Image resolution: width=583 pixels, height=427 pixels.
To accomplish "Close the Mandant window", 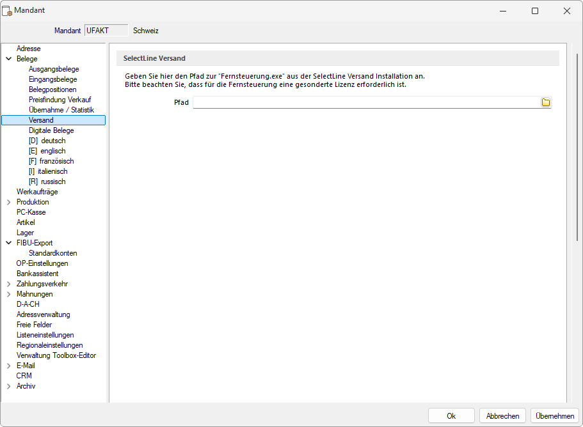I will coord(566,11).
